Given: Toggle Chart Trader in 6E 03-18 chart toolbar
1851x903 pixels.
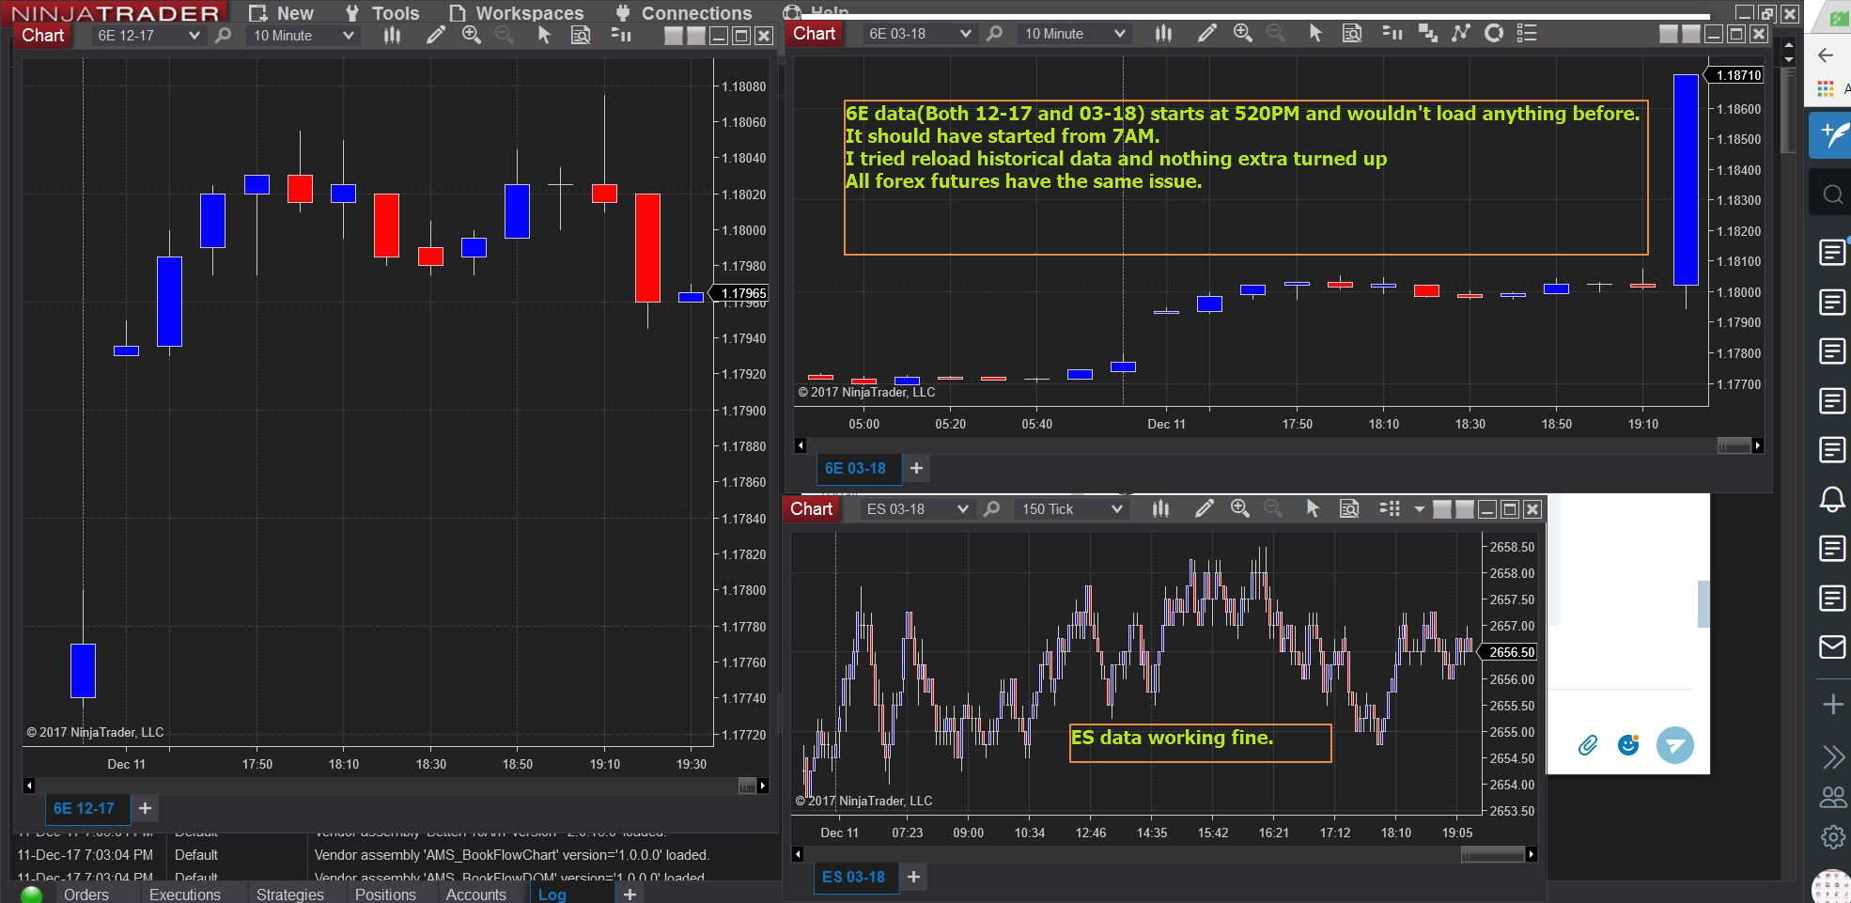Looking at the screenshot, I should (x=1392, y=34).
